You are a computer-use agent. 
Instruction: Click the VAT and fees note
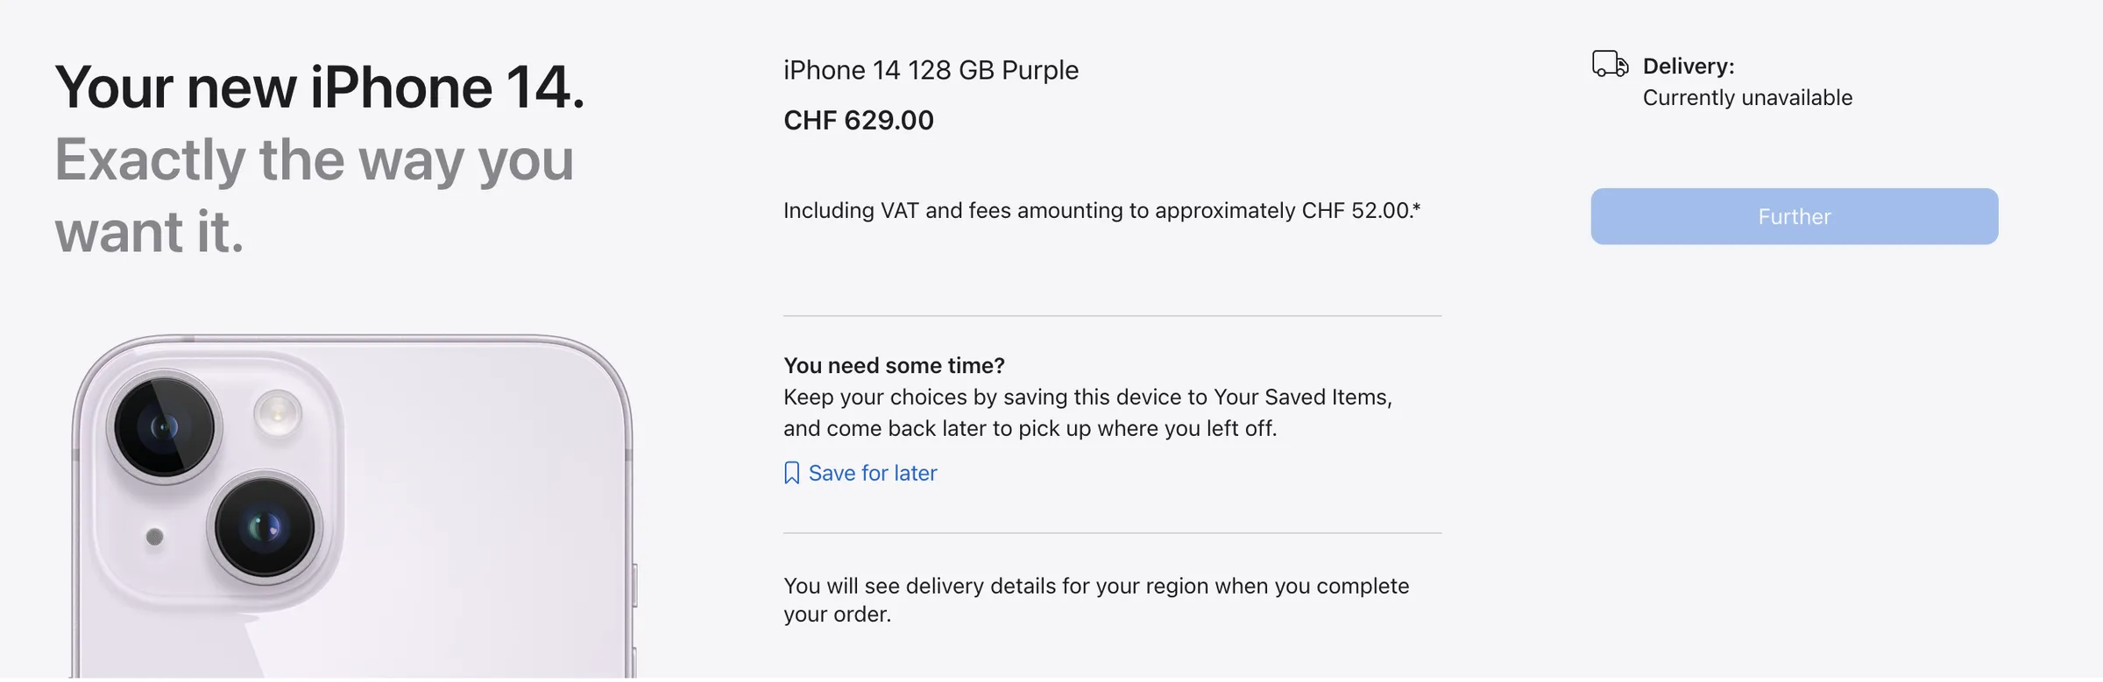point(1101,210)
